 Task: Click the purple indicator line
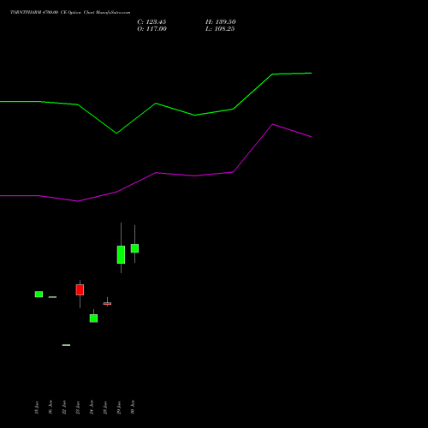coord(156,173)
